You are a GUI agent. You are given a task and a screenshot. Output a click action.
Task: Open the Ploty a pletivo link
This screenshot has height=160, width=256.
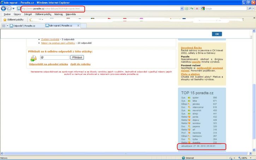tap(190, 74)
